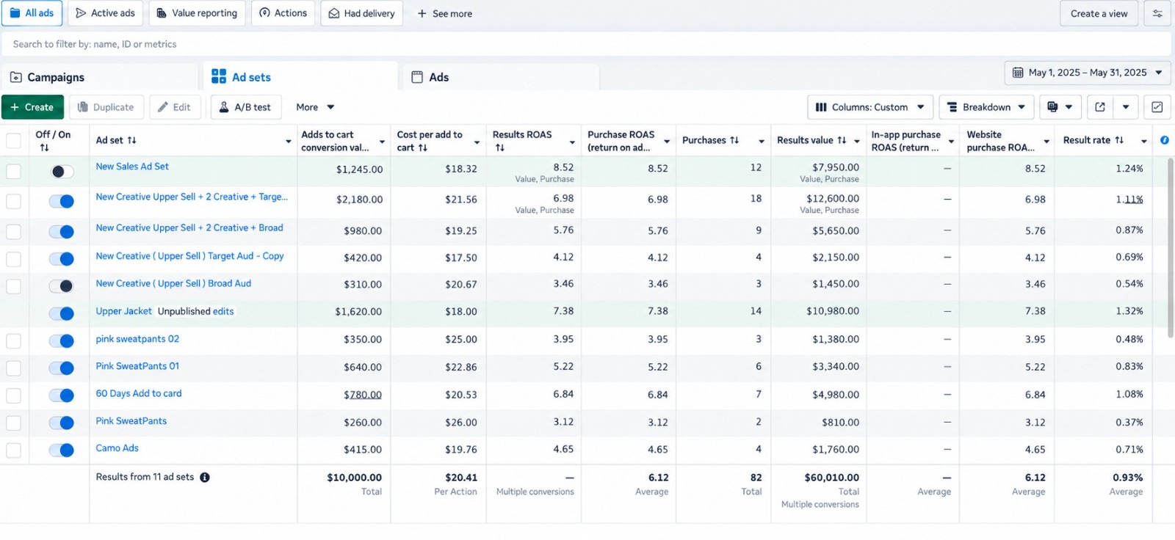The image size is (1175, 540).
Task: Click the filter settings icon beside Create a view
Action: [1157, 13]
